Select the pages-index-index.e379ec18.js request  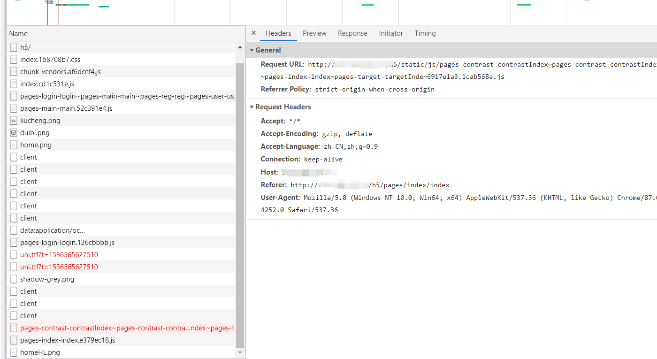tap(68, 340)
